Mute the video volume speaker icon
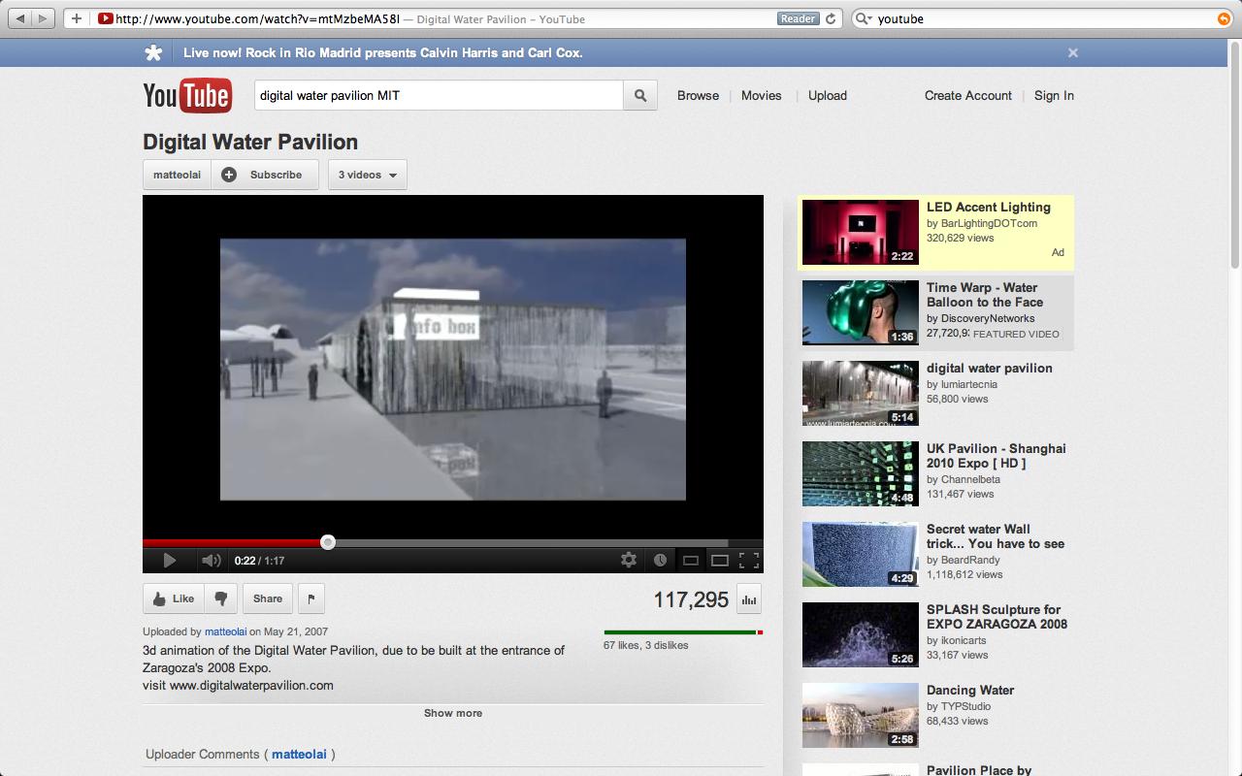1242x776 pixels. pos(211,560)
